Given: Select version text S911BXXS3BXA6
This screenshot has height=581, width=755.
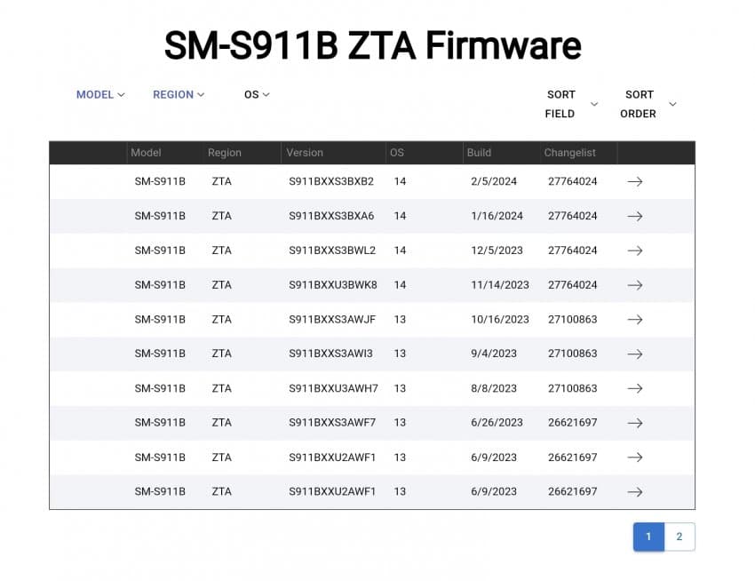Looking at the screenshot, I should (x=331, y=216).
